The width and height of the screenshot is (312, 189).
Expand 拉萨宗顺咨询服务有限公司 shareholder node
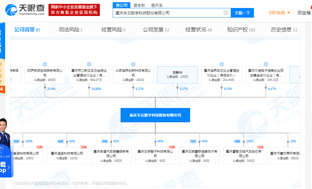click(x=45, y=63)
